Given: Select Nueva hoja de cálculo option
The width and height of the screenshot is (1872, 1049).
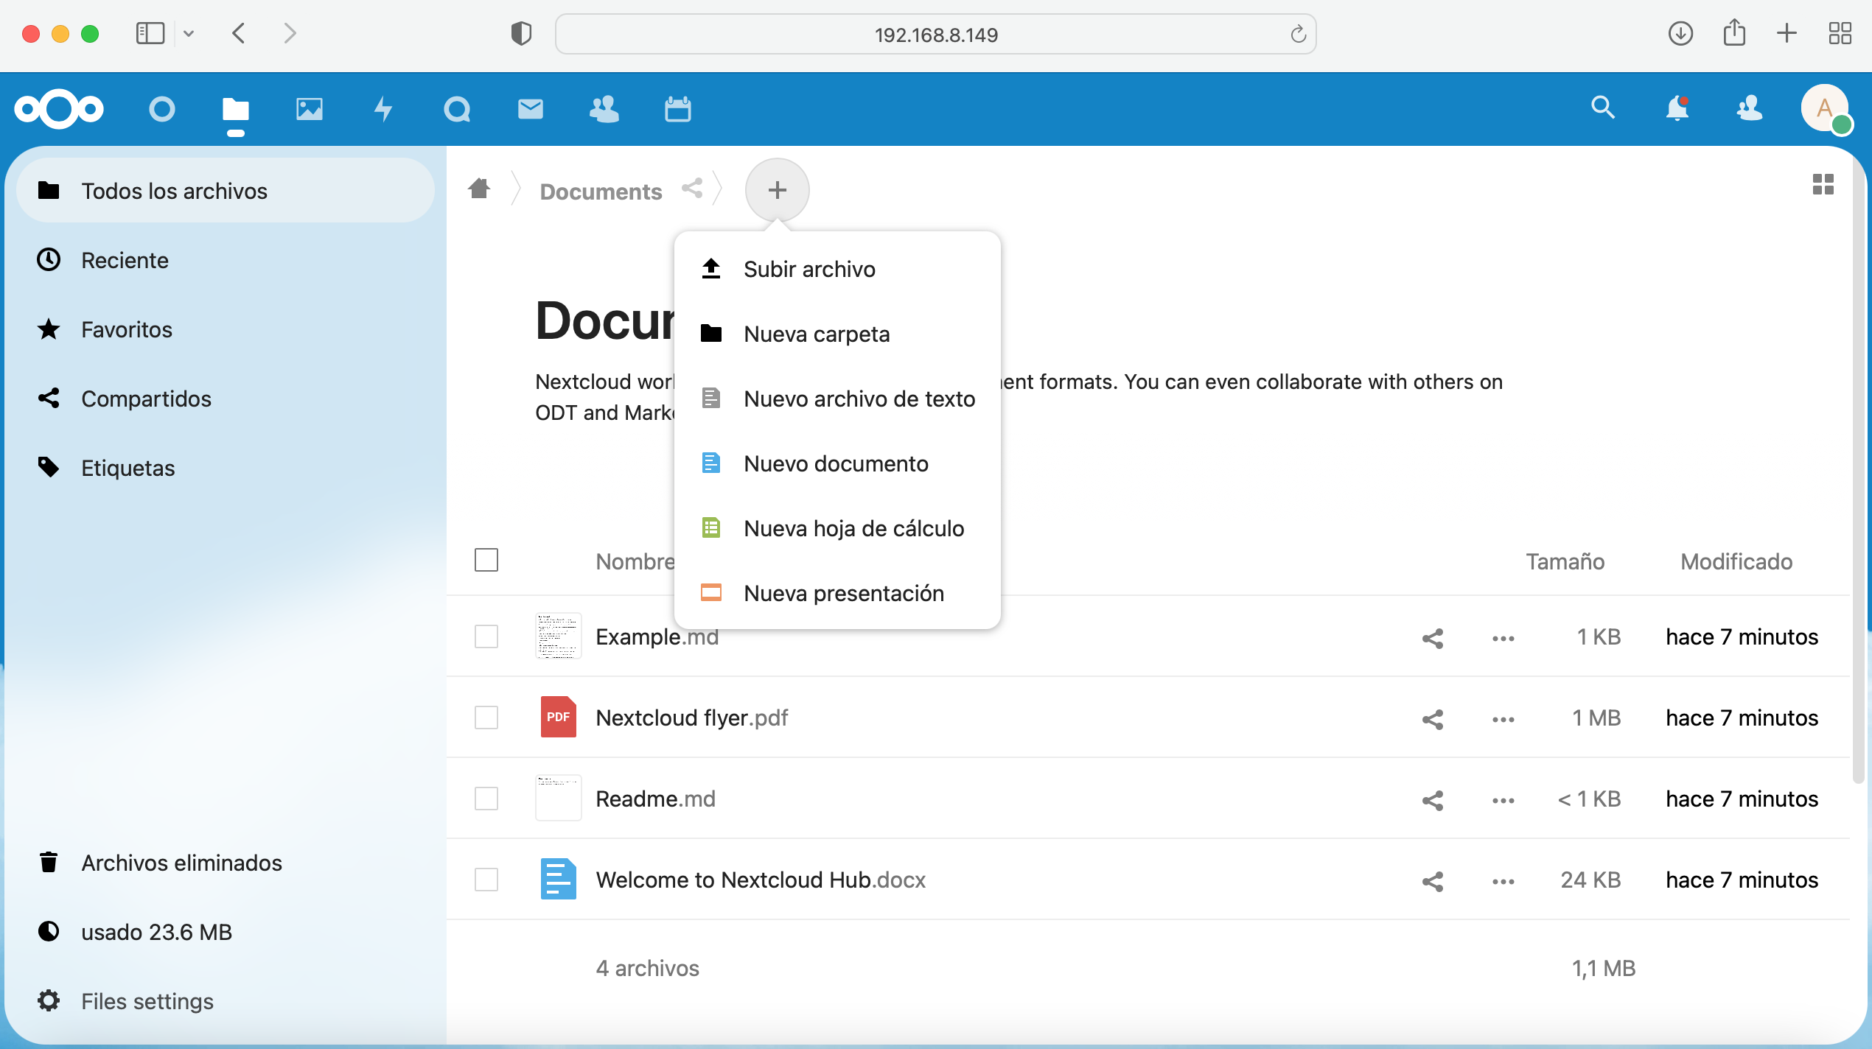Looking at the screenshot, I should 853,528.
